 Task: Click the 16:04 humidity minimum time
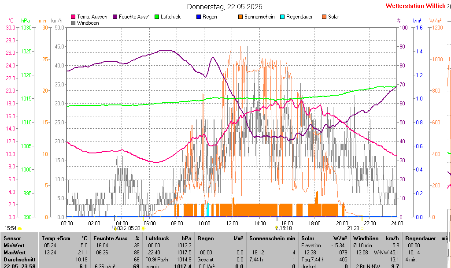pyautogui.click(x=102, y=246)
